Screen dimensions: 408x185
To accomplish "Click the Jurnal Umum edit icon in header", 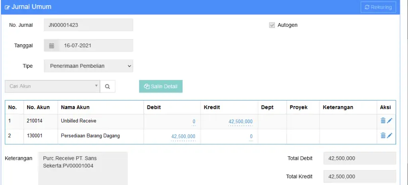I will [x=7, y=7].
